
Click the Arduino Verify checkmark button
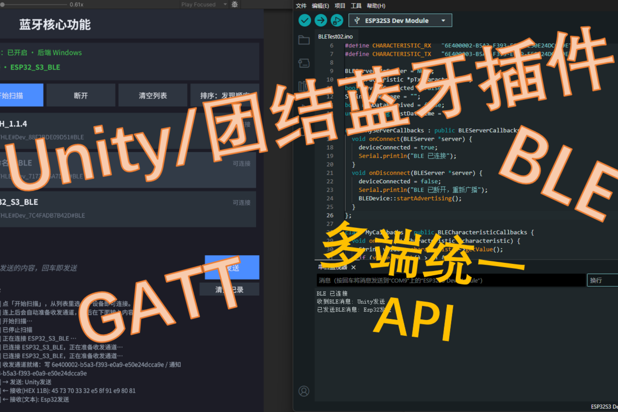pyautogui.click(x=305, y=21)
